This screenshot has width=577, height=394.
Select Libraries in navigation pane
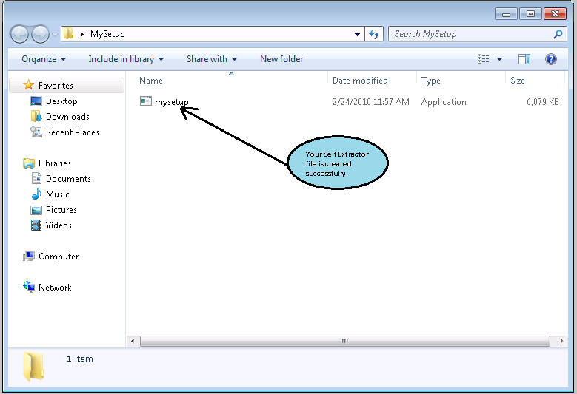click(55, 163)
